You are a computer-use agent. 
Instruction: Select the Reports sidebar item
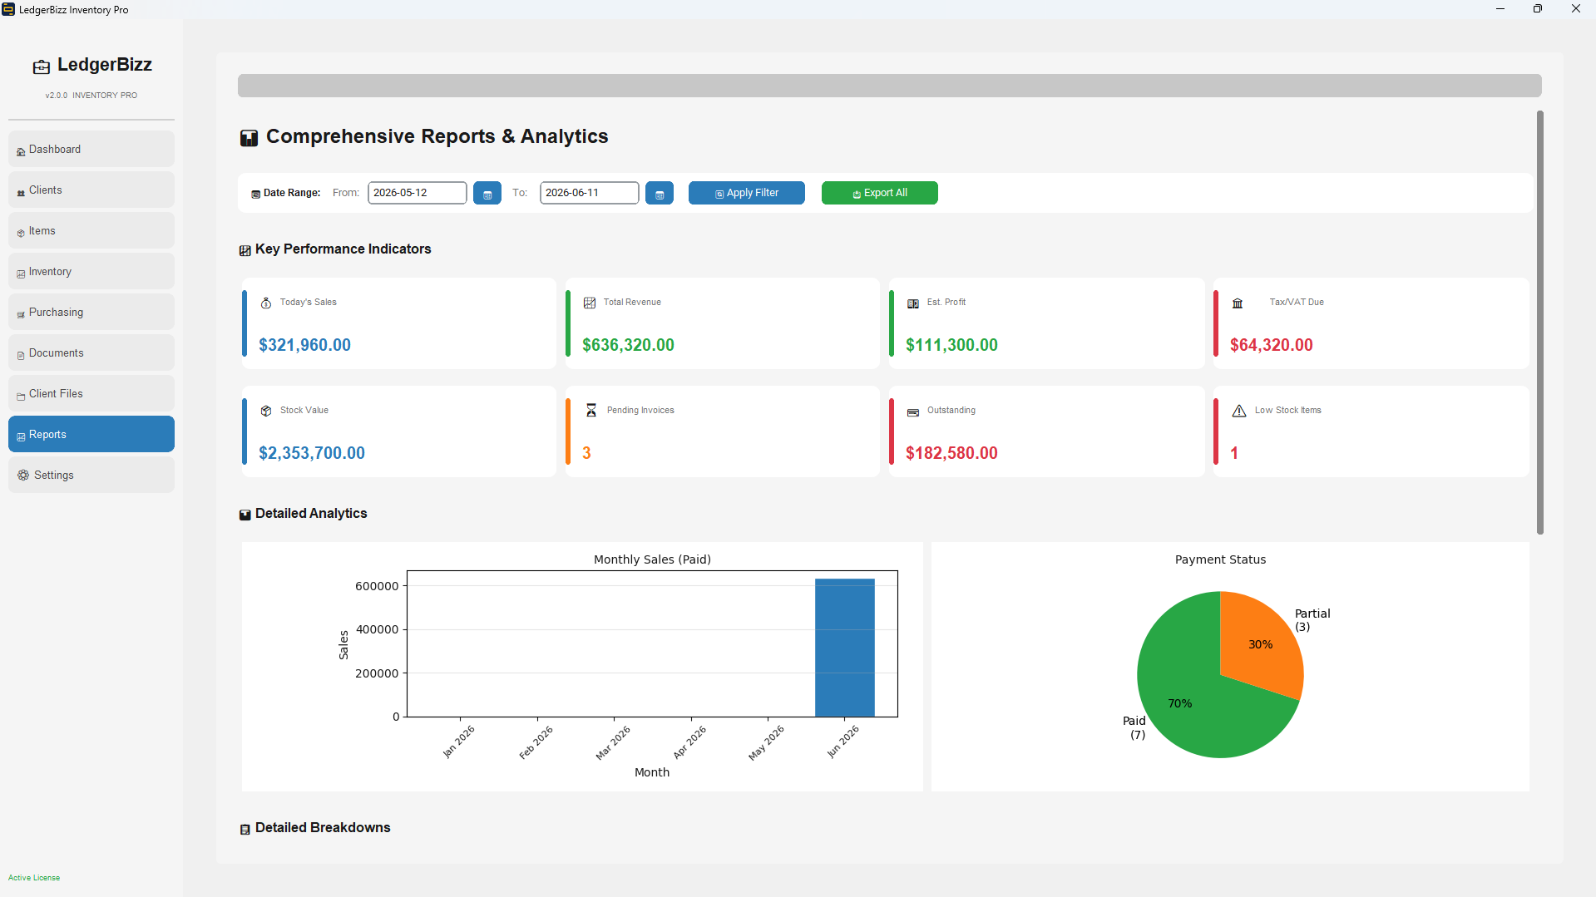[x=91, y=435]
